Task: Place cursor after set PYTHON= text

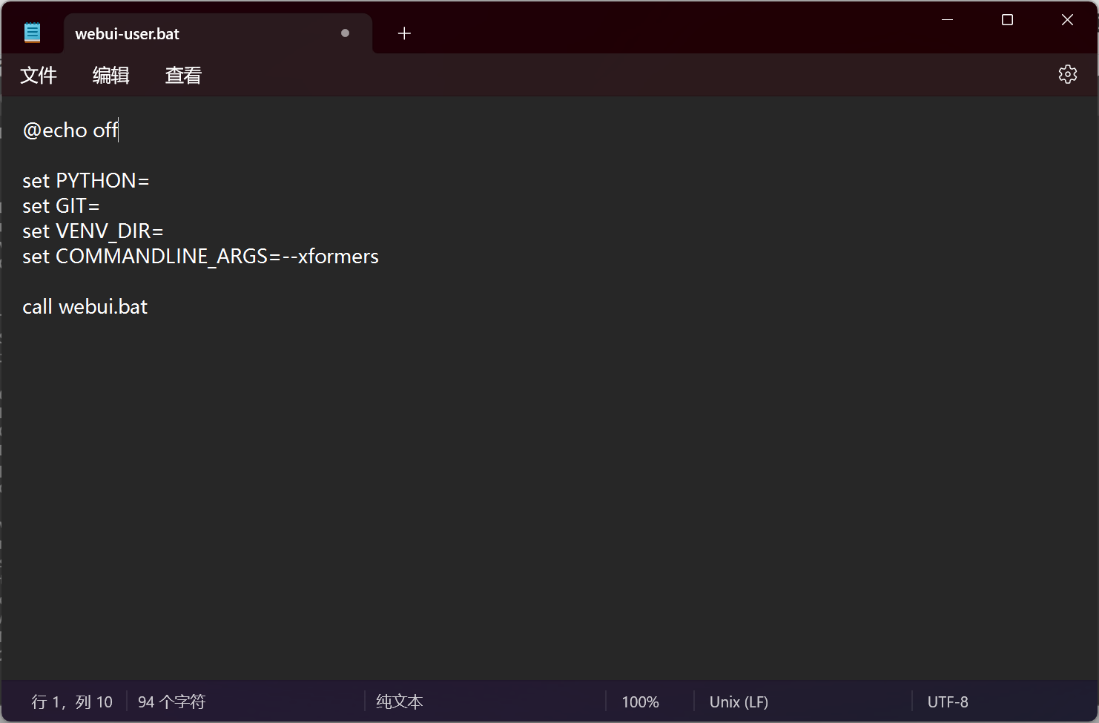Action: (151, 181)
